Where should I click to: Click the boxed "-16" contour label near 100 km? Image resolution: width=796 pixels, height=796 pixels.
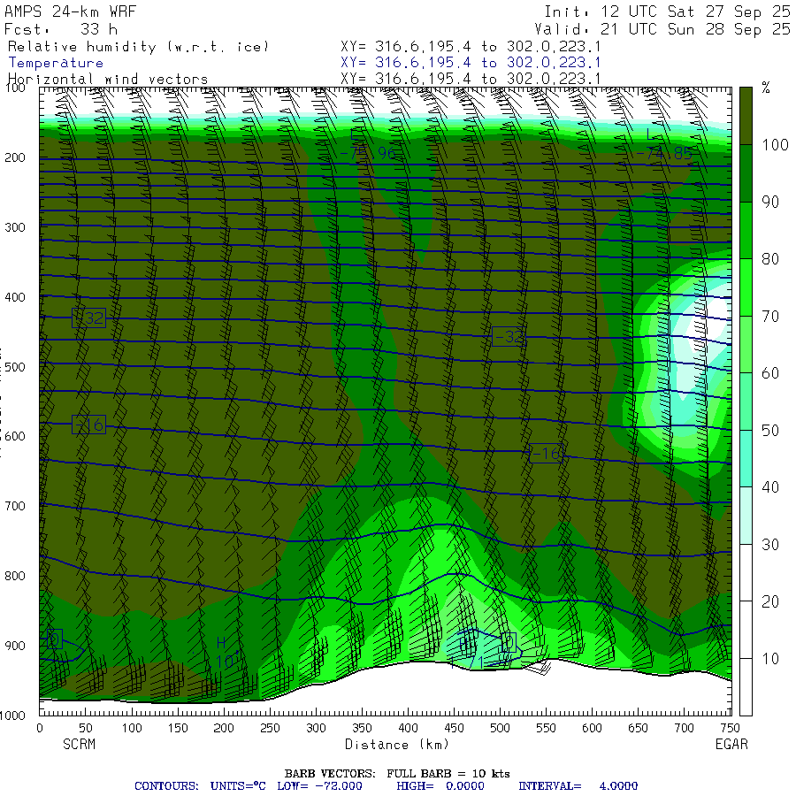[x=88, y=425]
